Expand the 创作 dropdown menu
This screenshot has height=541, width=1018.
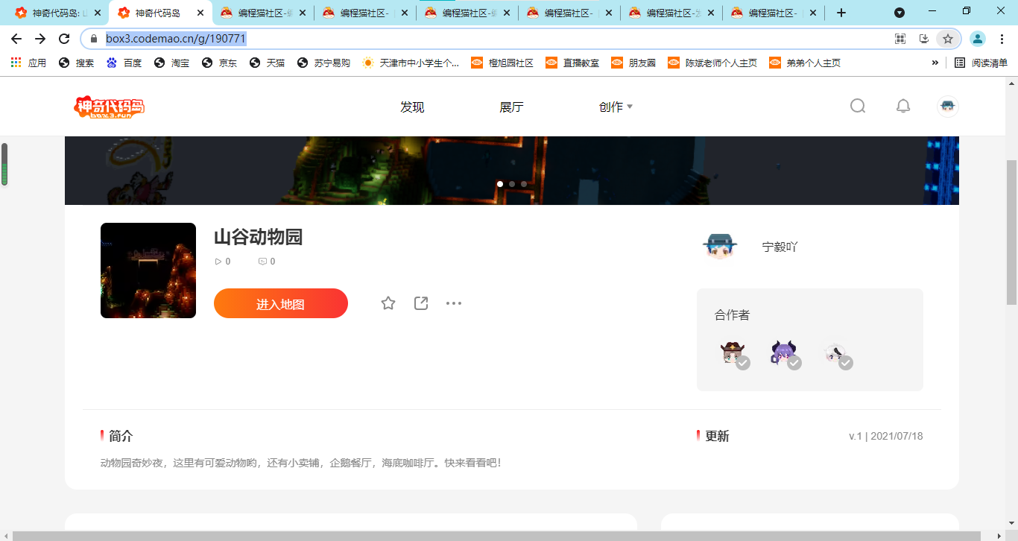616,107
